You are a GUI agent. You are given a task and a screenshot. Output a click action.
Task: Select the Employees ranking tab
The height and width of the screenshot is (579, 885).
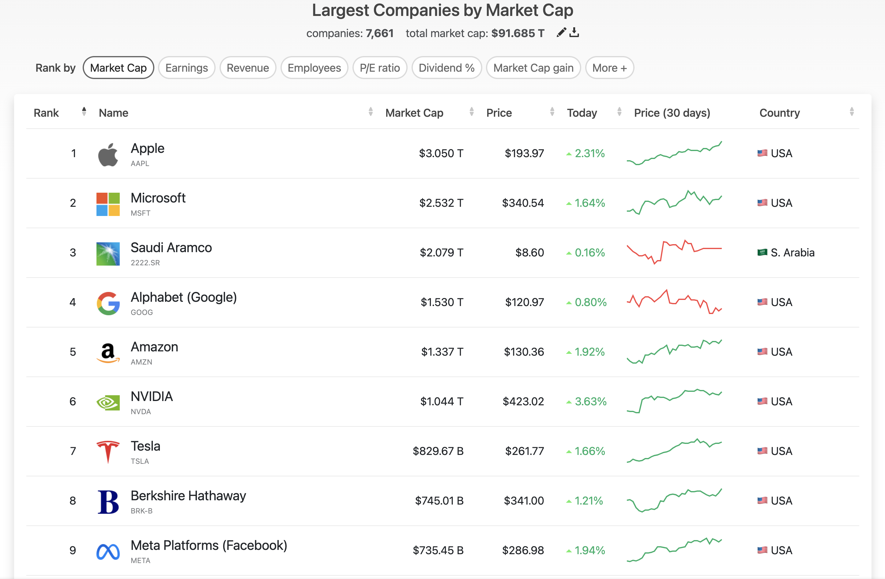[x=314, y=68]
